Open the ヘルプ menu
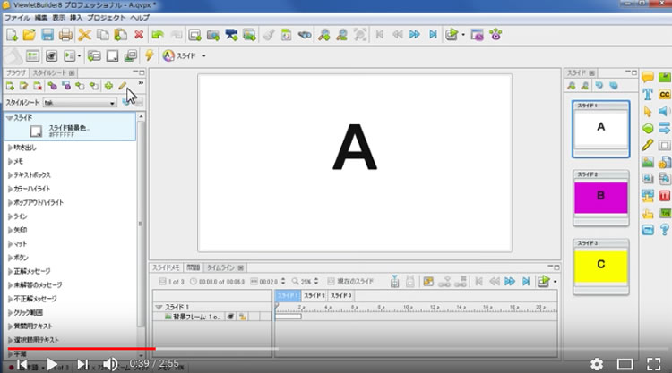This screenshot has height=373, width=672. [x=140, y=18]
